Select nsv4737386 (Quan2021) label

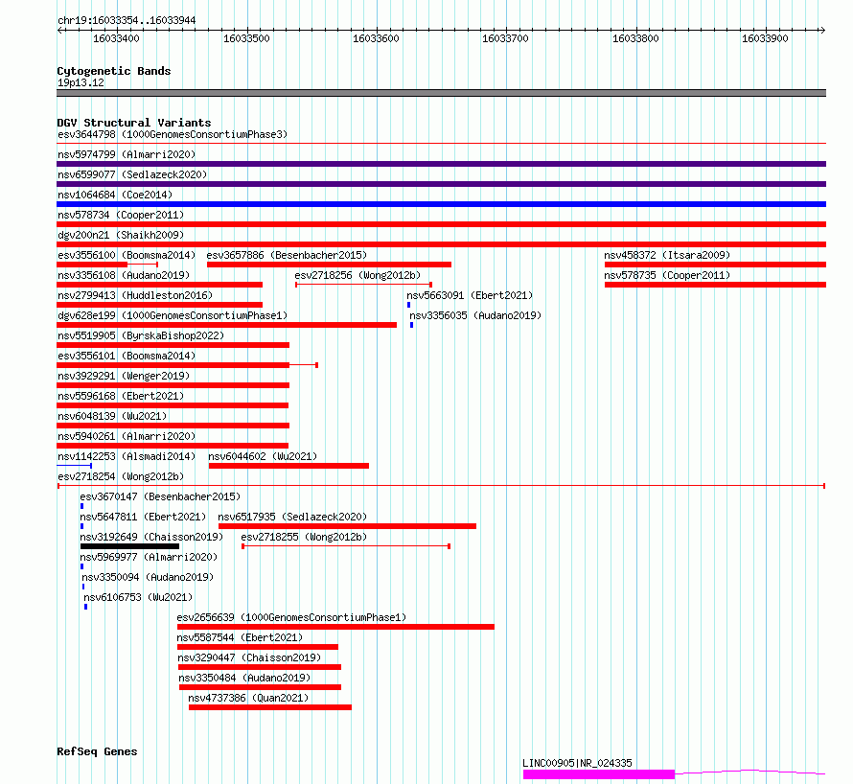(x=248, y=698)
